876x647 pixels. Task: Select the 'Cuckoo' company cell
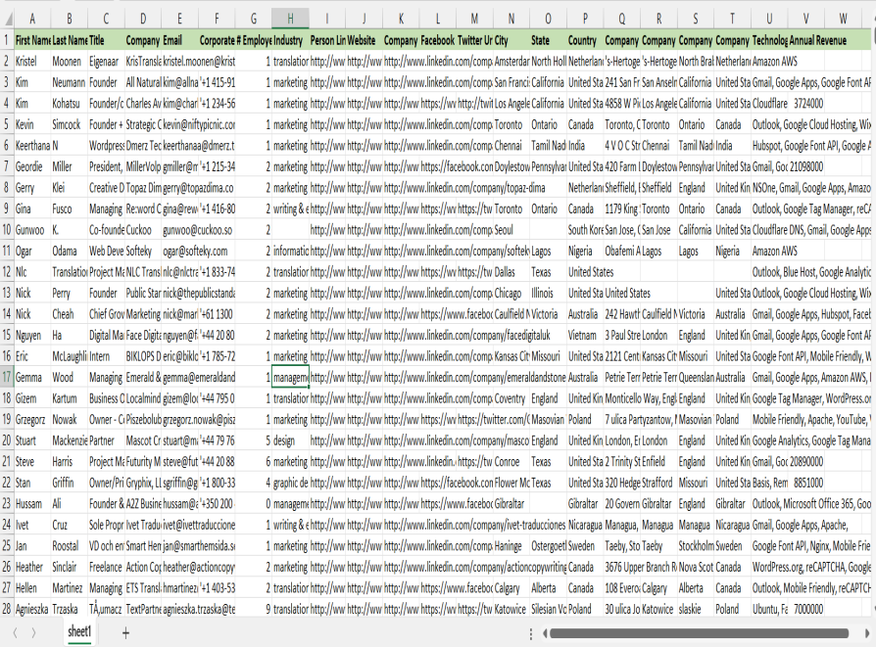143,229
